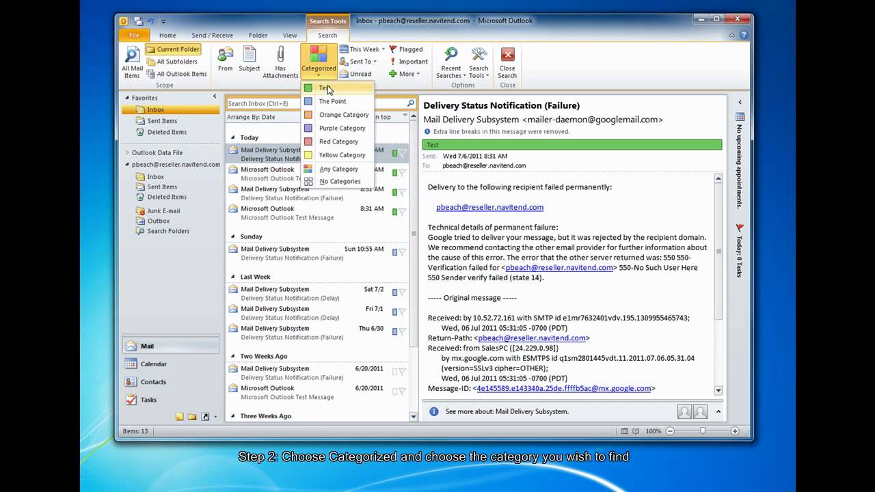This screenshot has height=492, width=875.
Task: Click the search magnifier icon in Search Inbox
Action: [410, 103]
